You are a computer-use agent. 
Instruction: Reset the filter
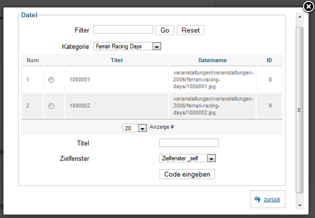(x=190, y=30)
